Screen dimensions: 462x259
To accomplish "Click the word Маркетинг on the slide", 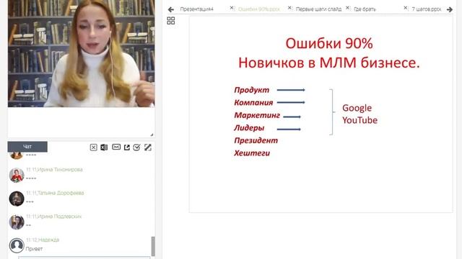I will pos(257,115).
